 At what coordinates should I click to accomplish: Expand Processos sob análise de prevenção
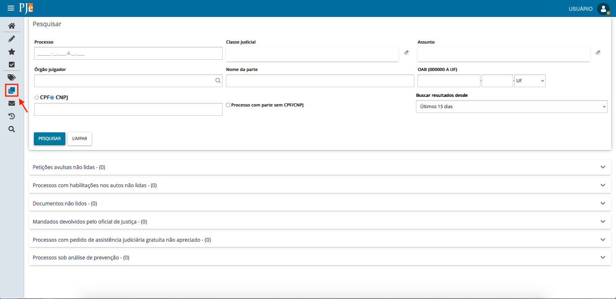pyautogui.click(x=320, y=257)
